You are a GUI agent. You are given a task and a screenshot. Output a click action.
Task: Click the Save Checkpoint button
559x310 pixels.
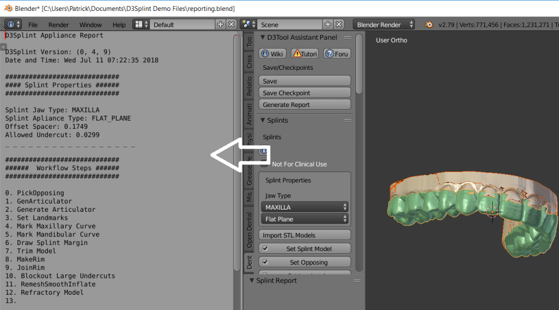click(x=305, y=93)
